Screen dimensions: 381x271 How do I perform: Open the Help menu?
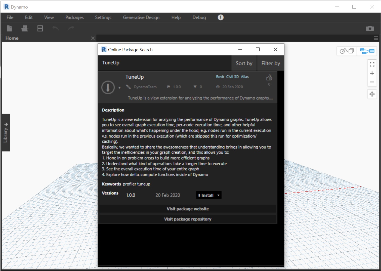(x=176, y=17)
